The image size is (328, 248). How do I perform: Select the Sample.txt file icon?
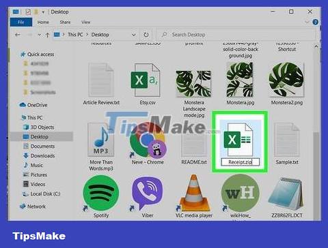tap(287, 140)
